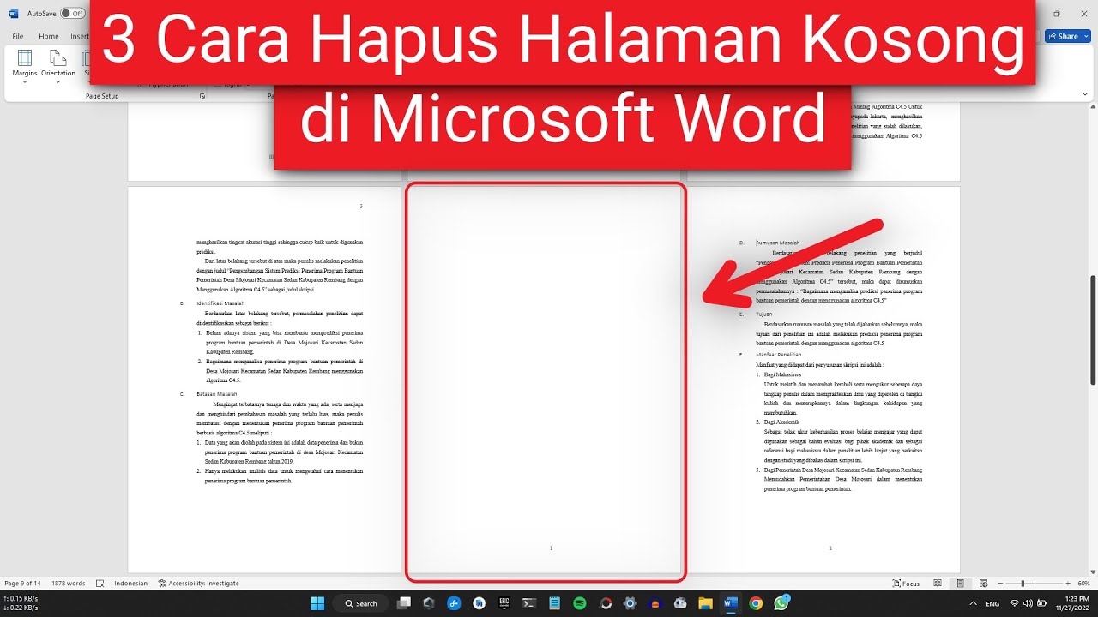Screen dimensions: 1098x617
Task: Open Google Chrome from taskbar
Action: (x=756, y=603)
